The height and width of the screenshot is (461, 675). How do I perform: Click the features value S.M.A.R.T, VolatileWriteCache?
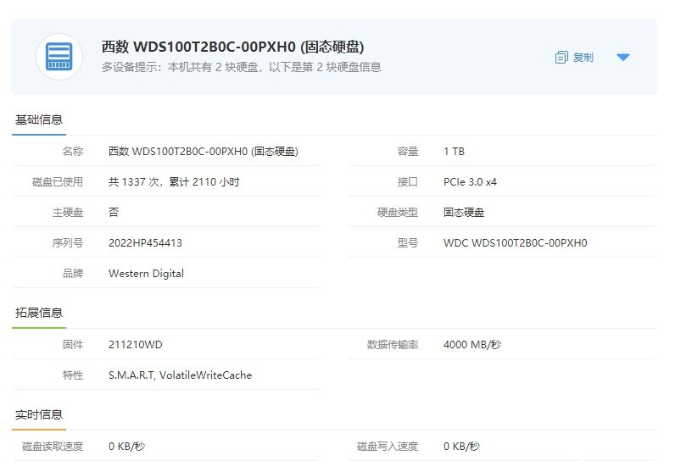click(180, 375)
